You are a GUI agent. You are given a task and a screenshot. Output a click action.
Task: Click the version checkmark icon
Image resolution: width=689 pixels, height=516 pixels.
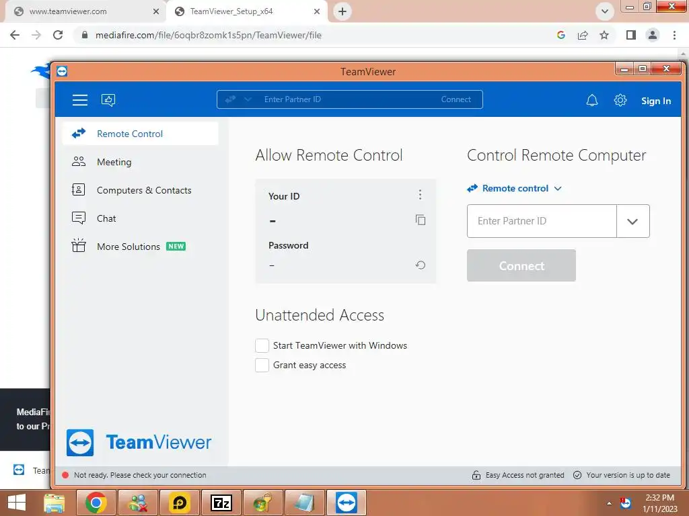pyautogui.click(x=577, y=475)
